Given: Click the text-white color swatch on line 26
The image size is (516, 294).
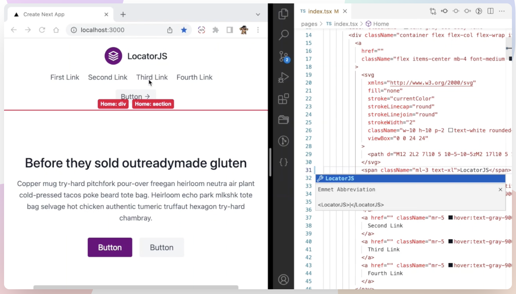Looking at the screenshot, I should point(451,130).
